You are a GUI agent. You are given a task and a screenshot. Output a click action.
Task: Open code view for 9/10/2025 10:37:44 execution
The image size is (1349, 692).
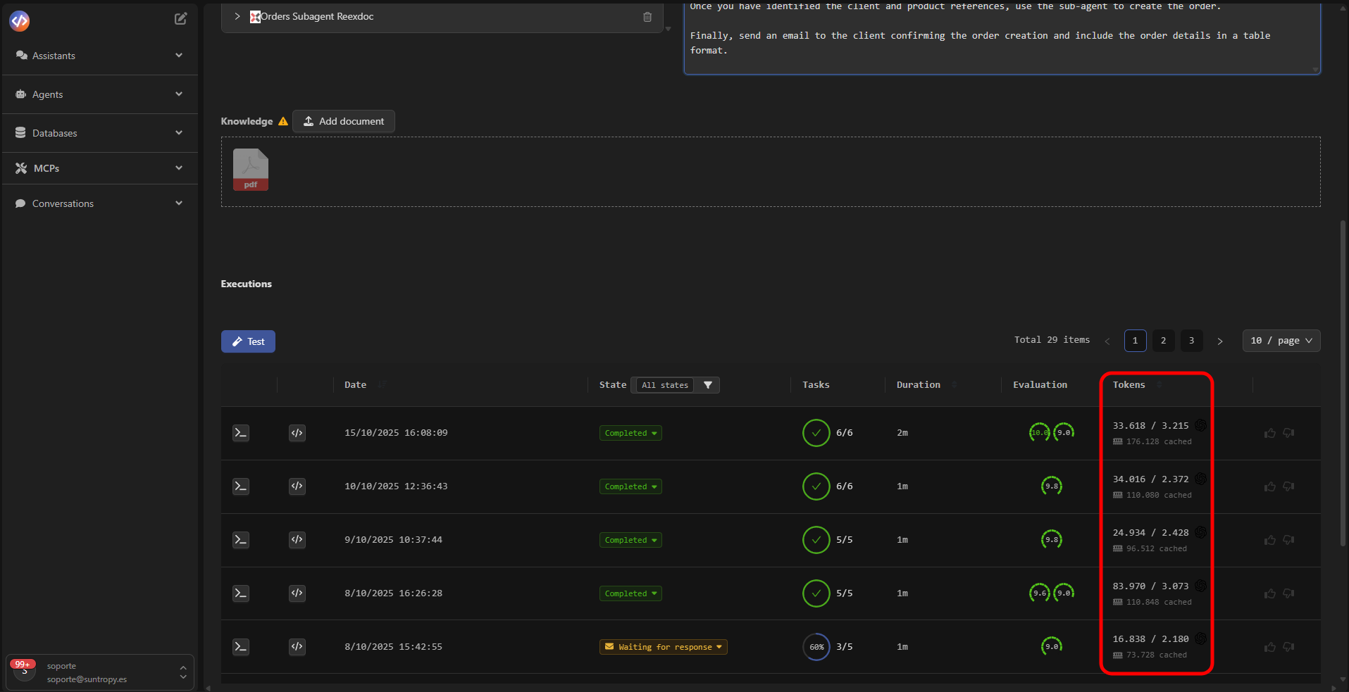(297, 540)
